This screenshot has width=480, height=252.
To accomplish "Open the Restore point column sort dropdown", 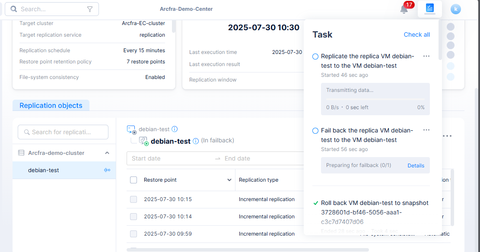I will click(229, 180).
